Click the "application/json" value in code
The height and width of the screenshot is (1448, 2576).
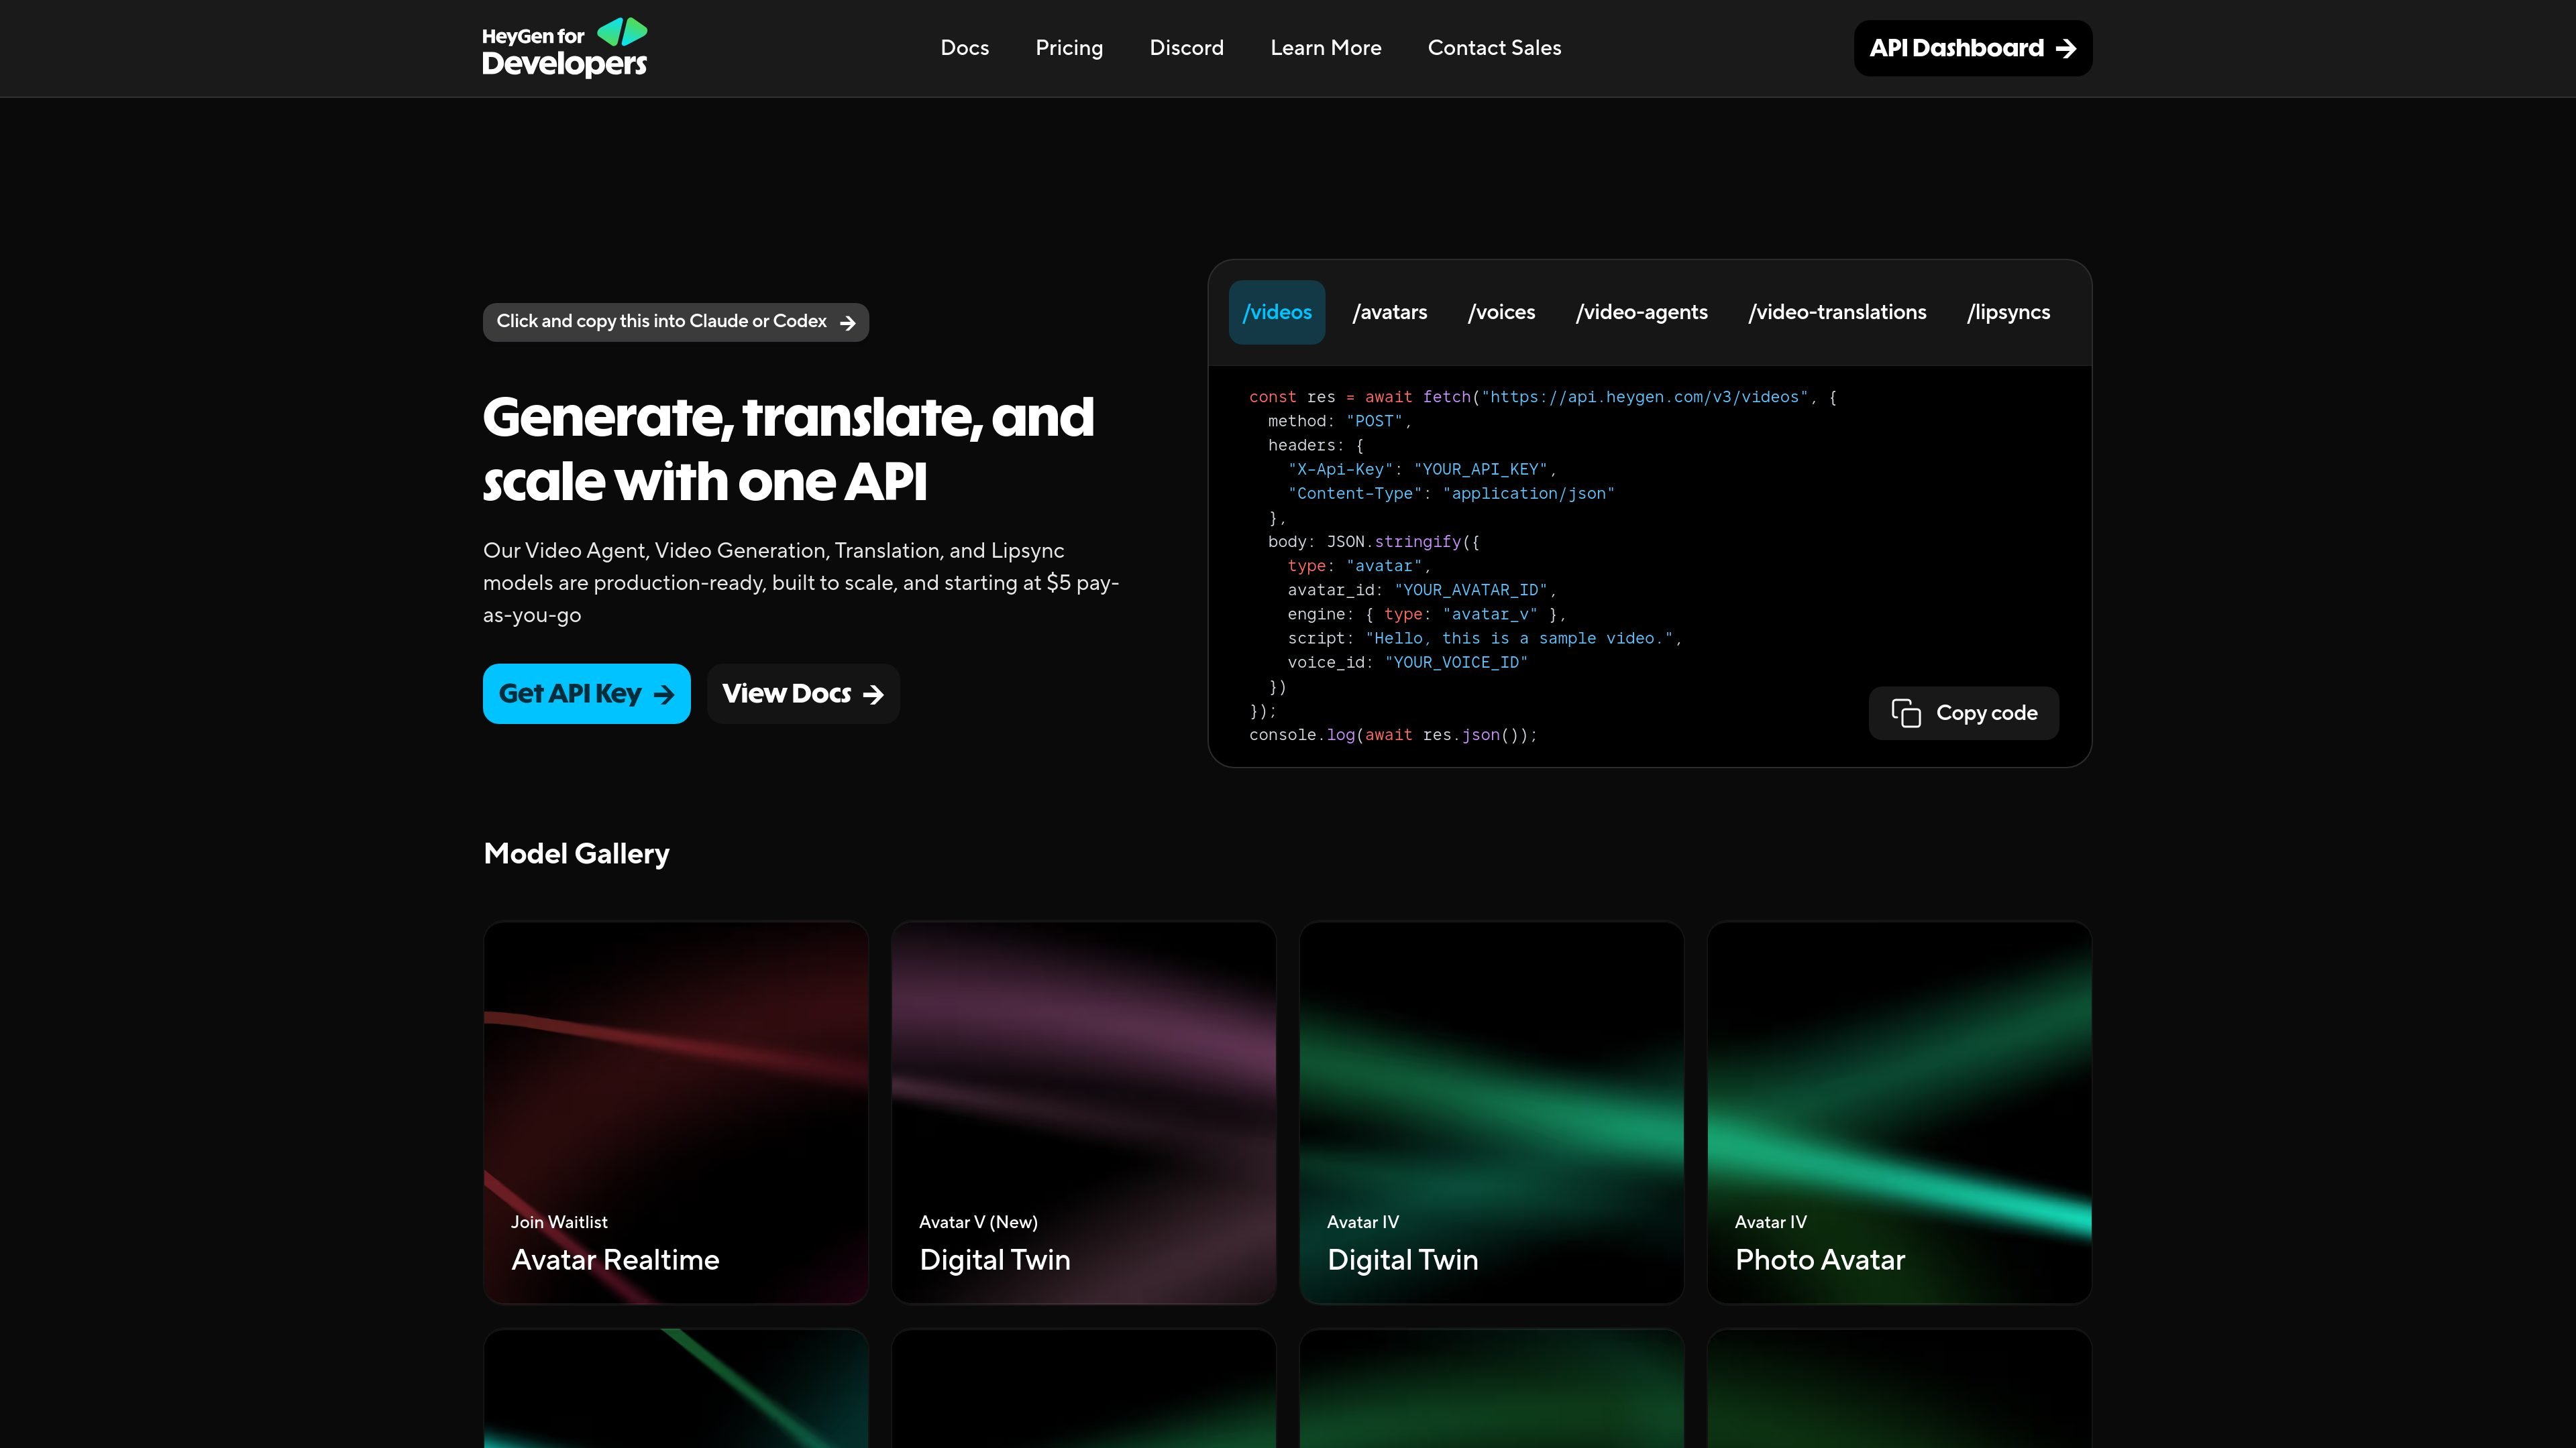tap(1528, 493)
